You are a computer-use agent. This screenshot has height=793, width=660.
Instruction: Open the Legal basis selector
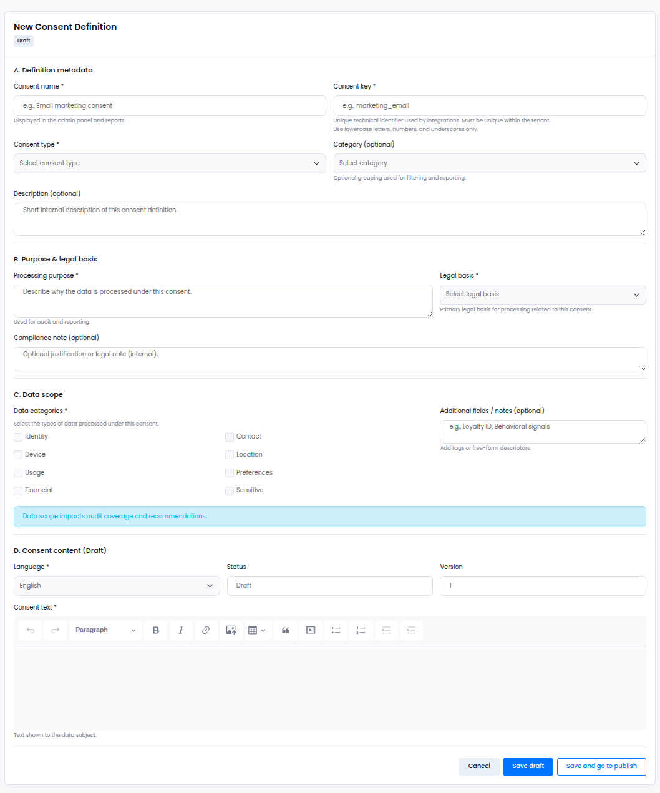pyautogui.click(x=542, y=294)
